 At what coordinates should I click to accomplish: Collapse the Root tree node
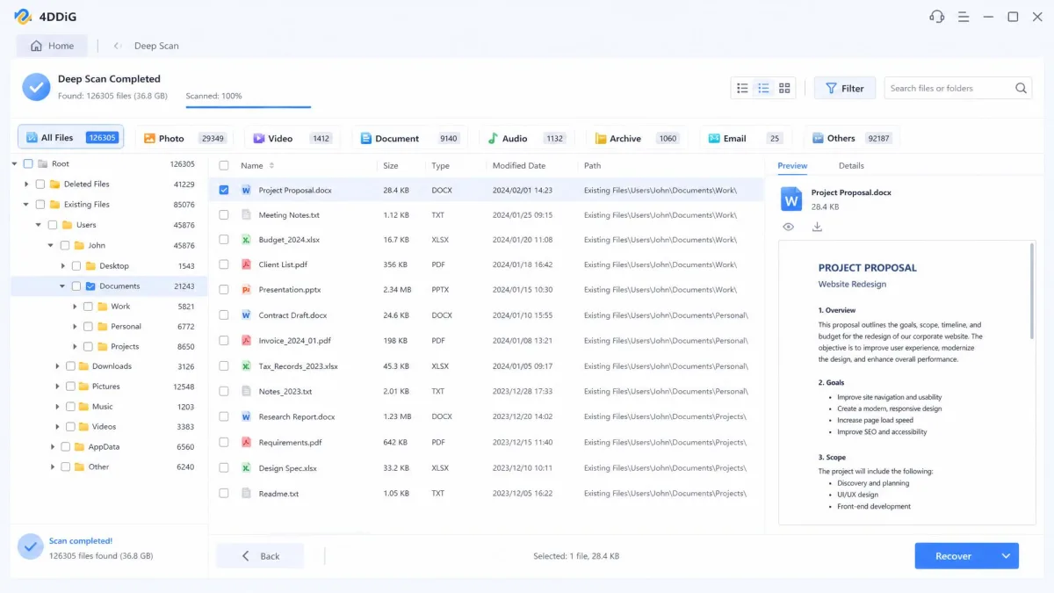click(x=15, y=163)
